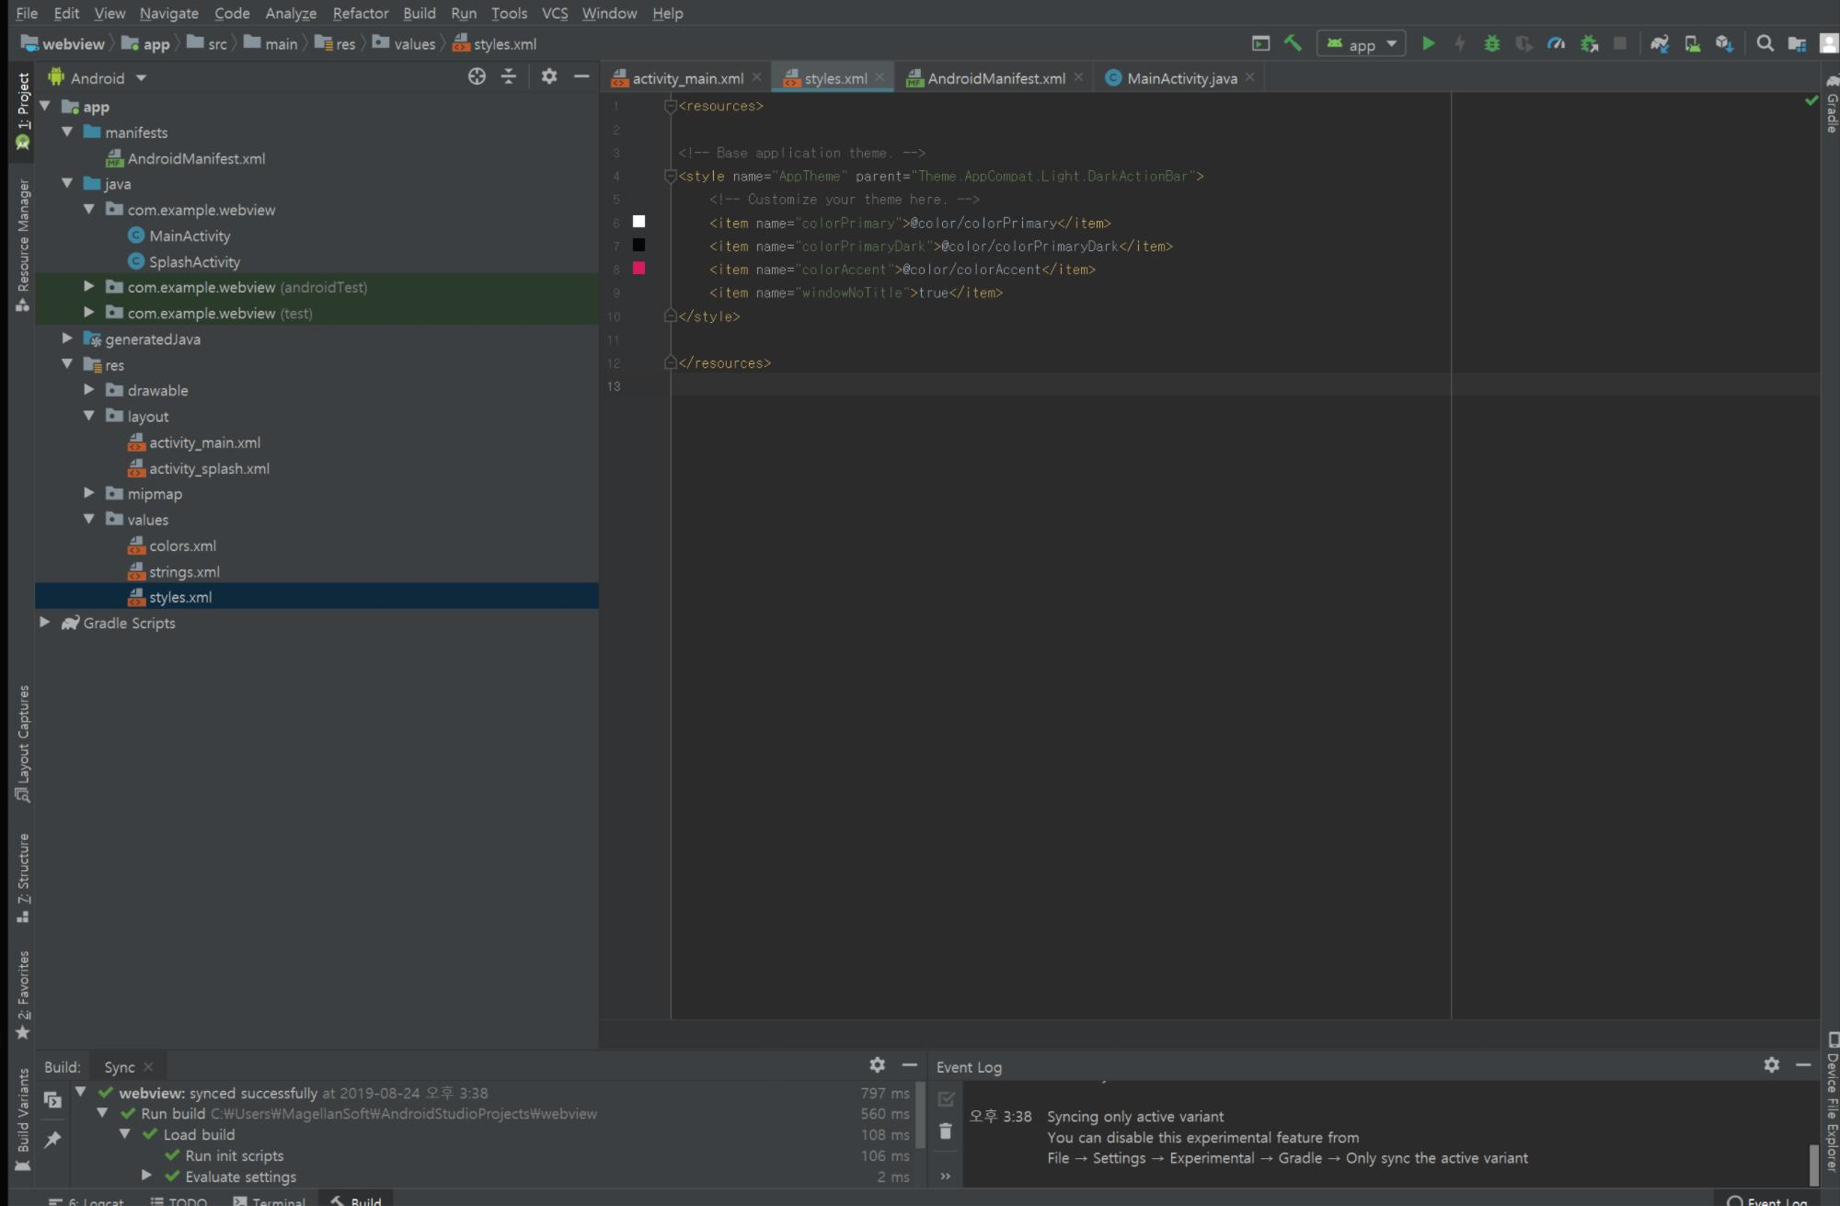Toggle the Build Variants side panel
1840x1206 pixels.
(x=23, y=1118)
